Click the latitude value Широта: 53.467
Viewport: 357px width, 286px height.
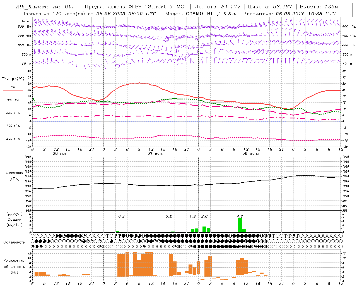pos(270,7)
